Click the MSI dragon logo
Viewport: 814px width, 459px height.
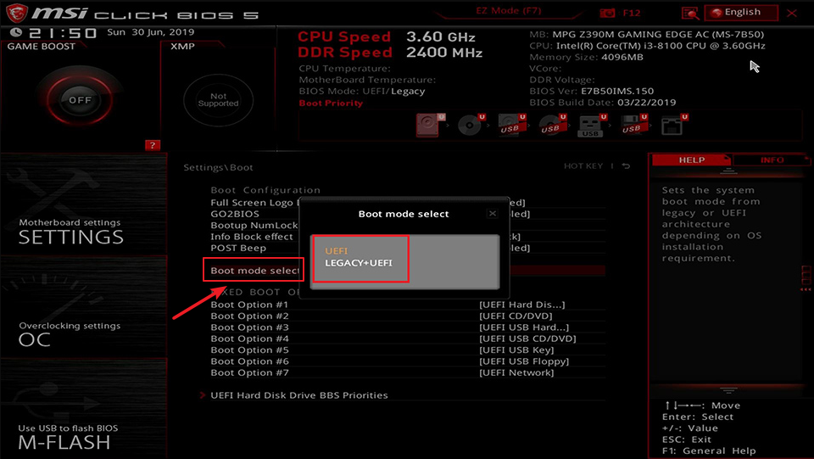[17, 13]
